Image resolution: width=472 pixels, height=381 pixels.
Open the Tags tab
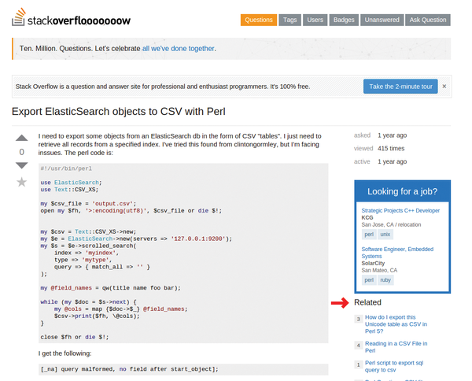[x=289, y=20]
